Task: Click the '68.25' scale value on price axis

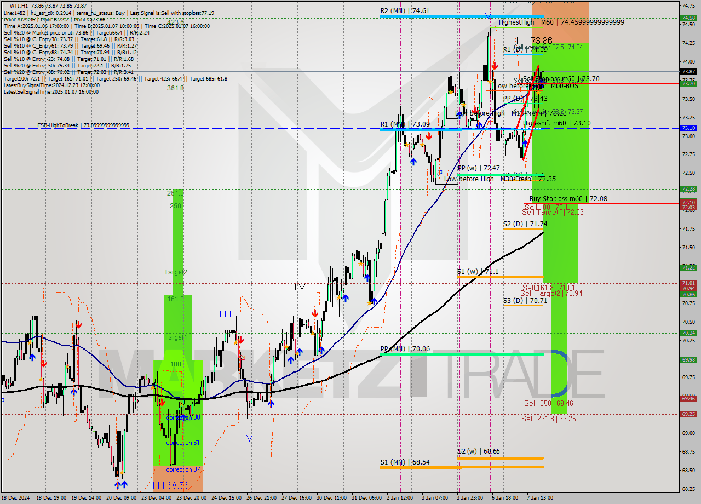Action: tap(688, 489)
